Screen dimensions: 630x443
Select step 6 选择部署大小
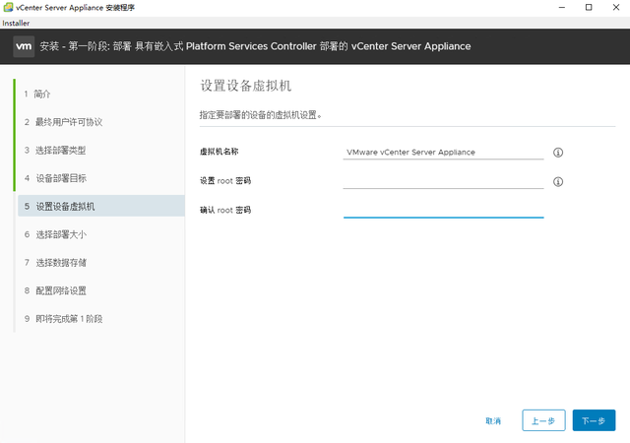click(55, 234)
